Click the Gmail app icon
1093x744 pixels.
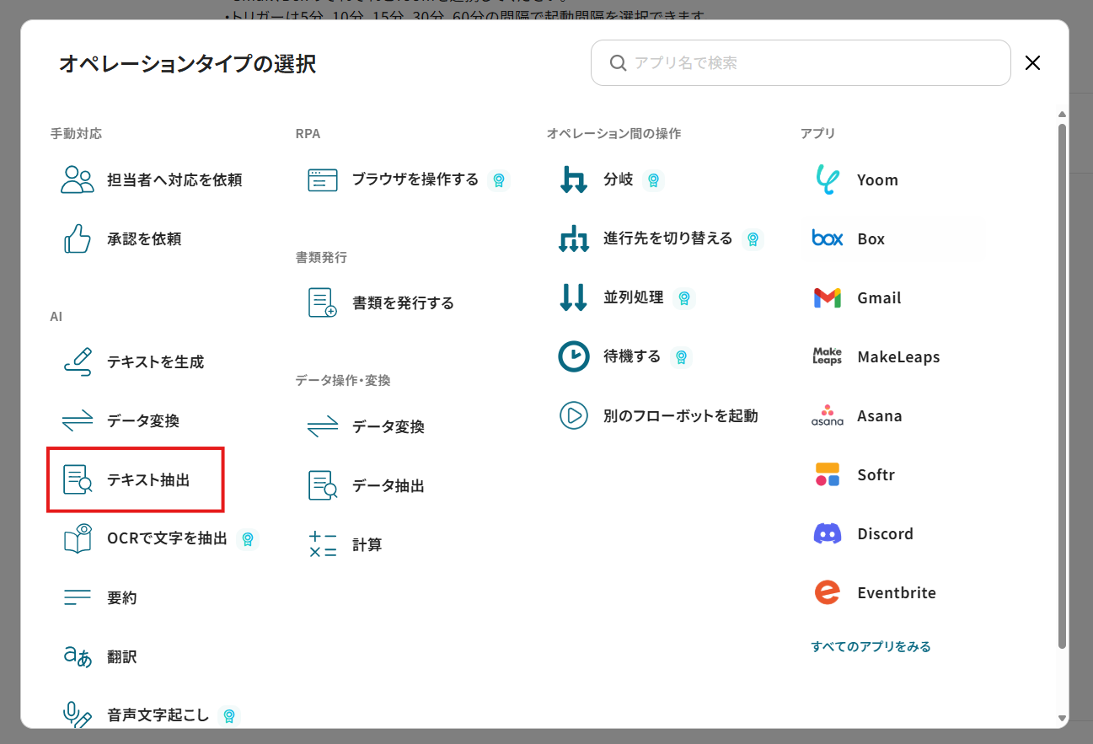pos(828,298)
